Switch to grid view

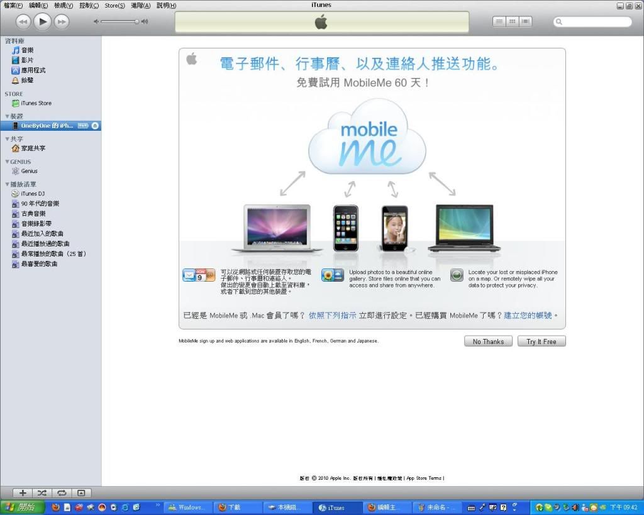point(513,21)
